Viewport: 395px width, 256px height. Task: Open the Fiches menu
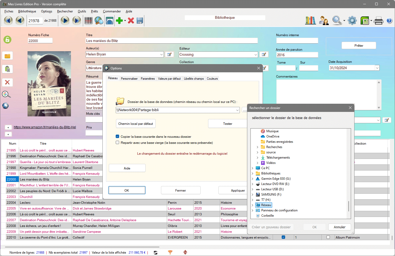(x=9, y=11)
